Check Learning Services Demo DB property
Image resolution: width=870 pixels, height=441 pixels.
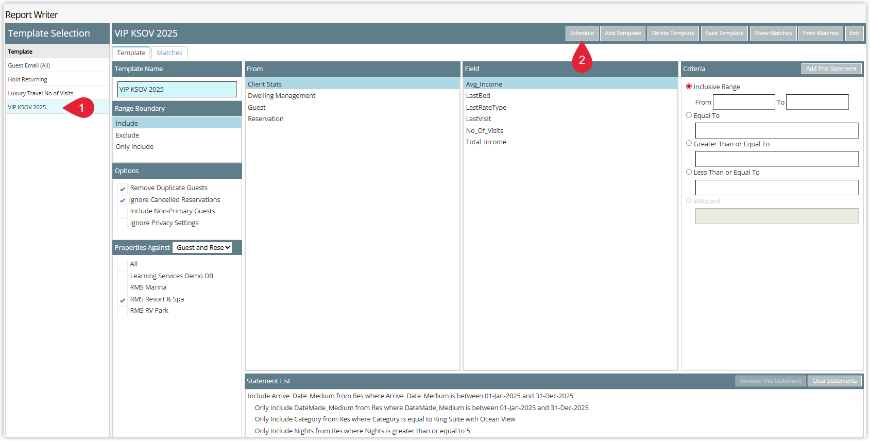click(x=123, y=277)
